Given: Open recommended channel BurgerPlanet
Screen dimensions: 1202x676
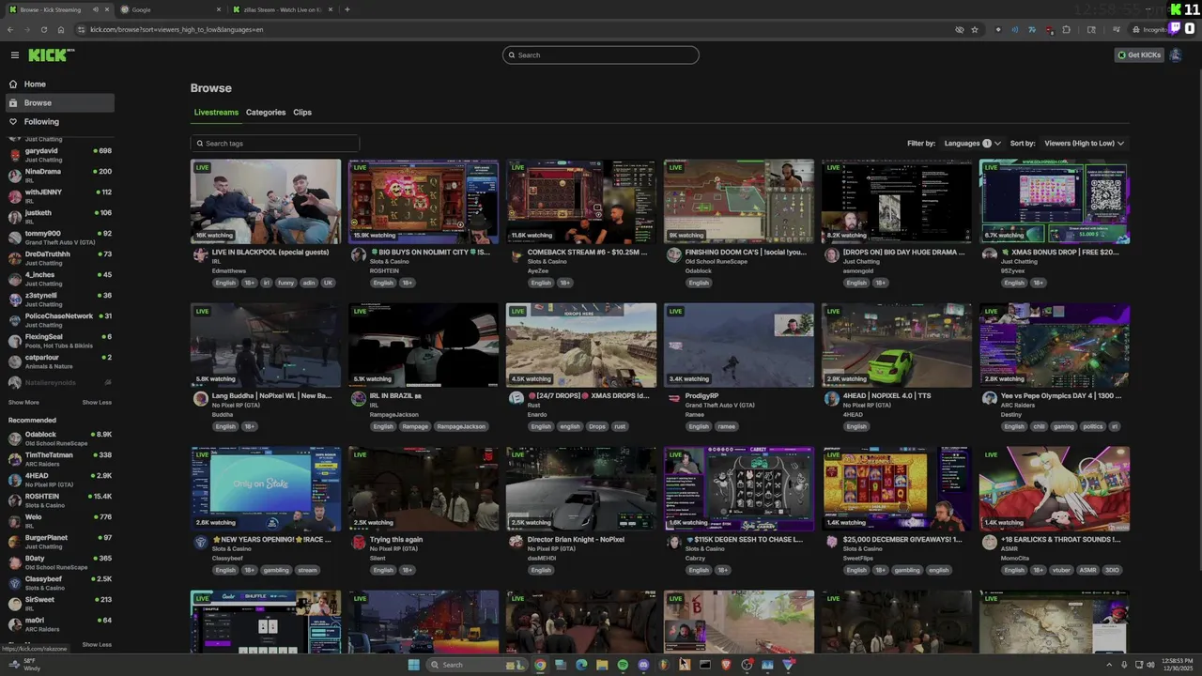Looking at the screenshot, I should [59, 542].
